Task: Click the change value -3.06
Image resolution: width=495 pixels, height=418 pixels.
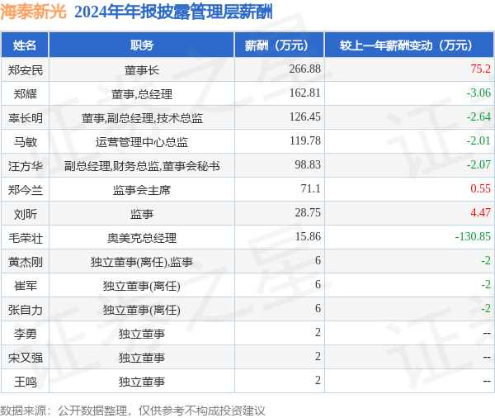Action: (x=478, y=93)
